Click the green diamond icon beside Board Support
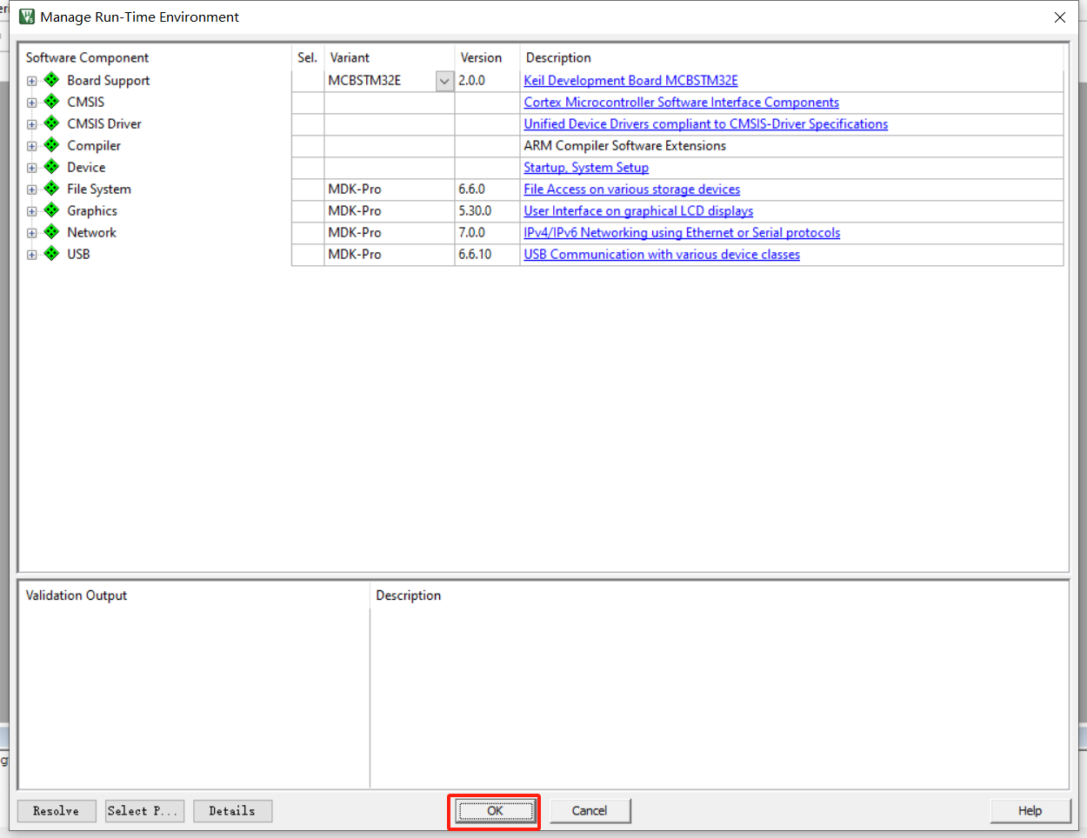 pyautogui.click(x=51, y=80)
